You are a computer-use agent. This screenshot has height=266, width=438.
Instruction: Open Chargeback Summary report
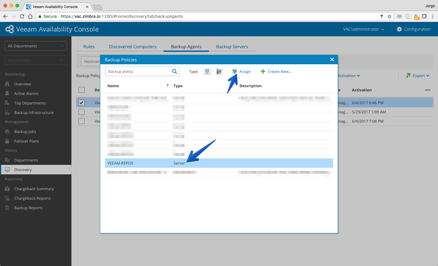(34, 189)
